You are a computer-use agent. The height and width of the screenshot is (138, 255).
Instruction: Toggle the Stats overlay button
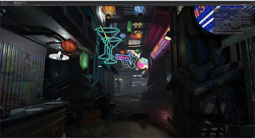click(x=243, y=5)
